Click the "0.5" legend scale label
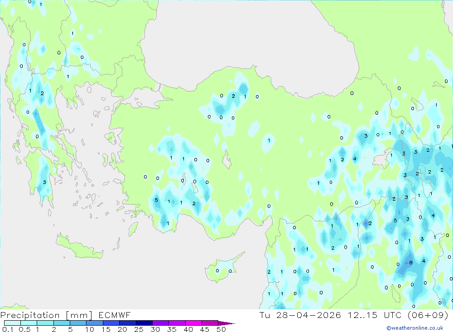 pyautogui.click(x=24, y=329)
